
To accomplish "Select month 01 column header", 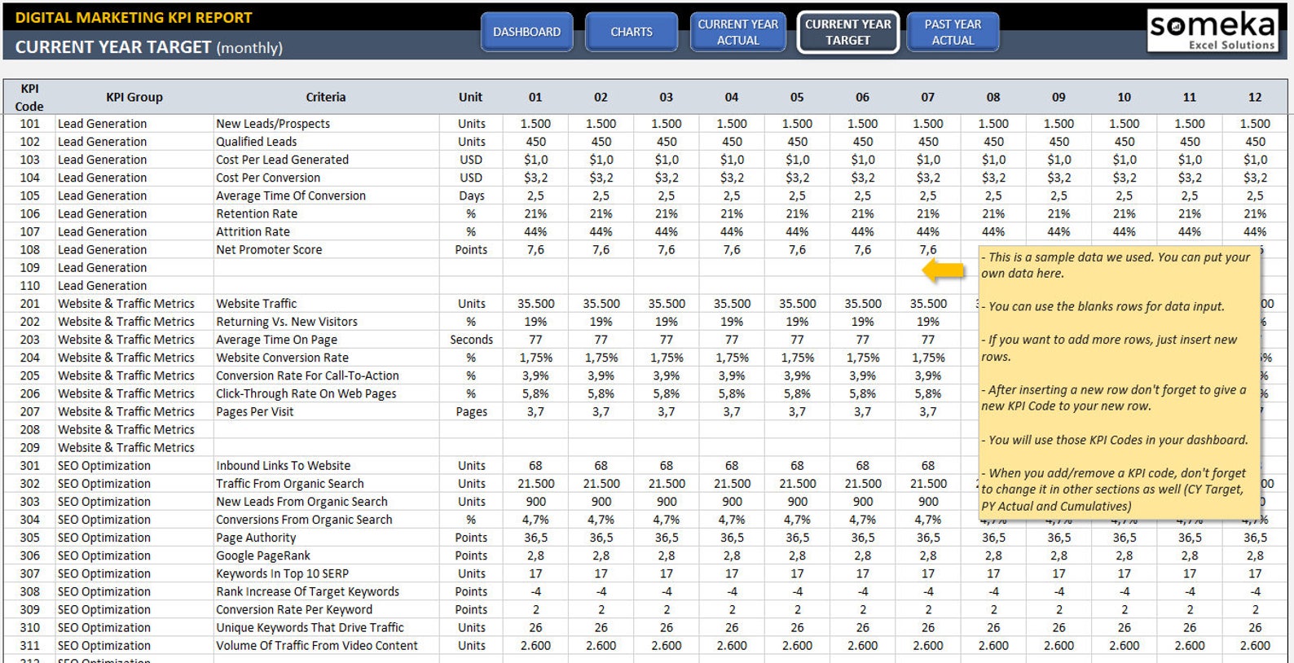I will [535, 97].
